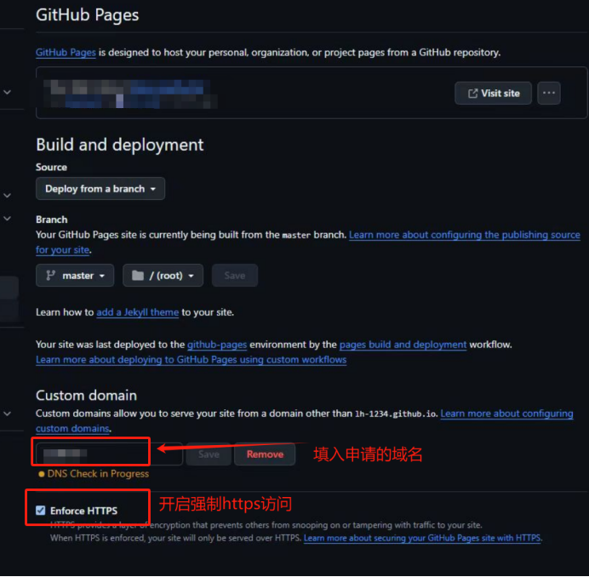Click the DNS Check in Progress status text
Viewport: 589px width, 577px height.
point(98,474)
